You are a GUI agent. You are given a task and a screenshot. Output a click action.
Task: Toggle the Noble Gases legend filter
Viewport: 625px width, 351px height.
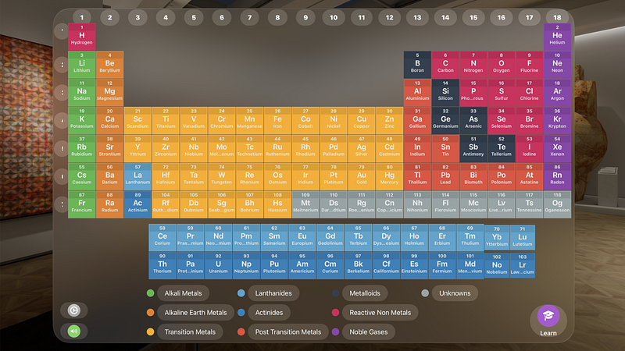(x=368, y=332)
